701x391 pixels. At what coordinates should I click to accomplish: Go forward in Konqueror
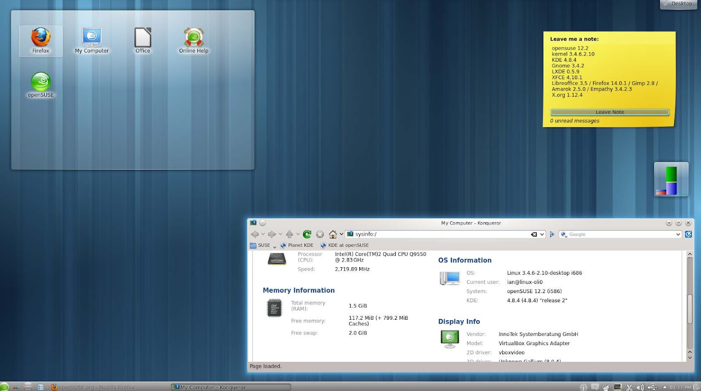272,234
